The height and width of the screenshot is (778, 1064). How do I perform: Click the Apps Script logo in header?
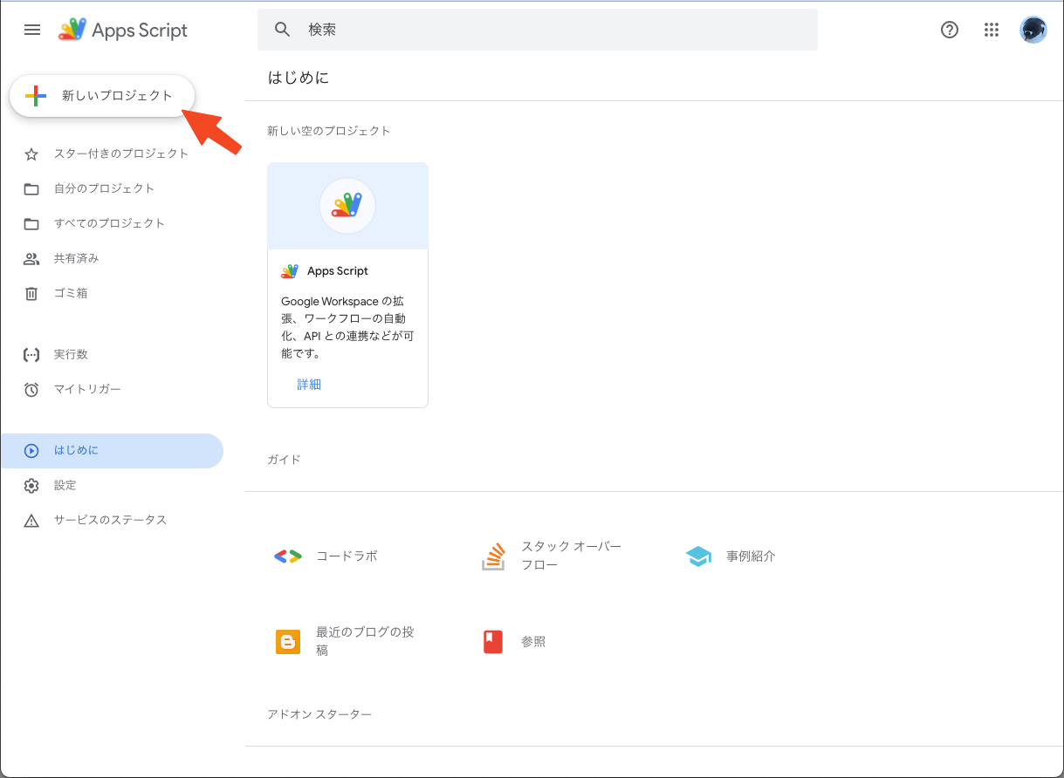tap(123, 30)
